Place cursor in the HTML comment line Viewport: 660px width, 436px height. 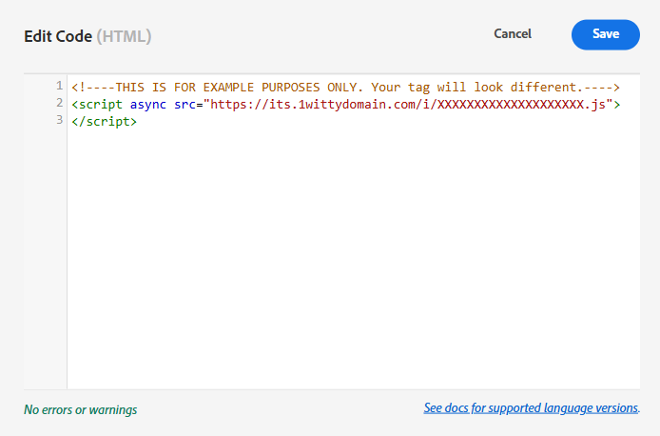(345, 88)
